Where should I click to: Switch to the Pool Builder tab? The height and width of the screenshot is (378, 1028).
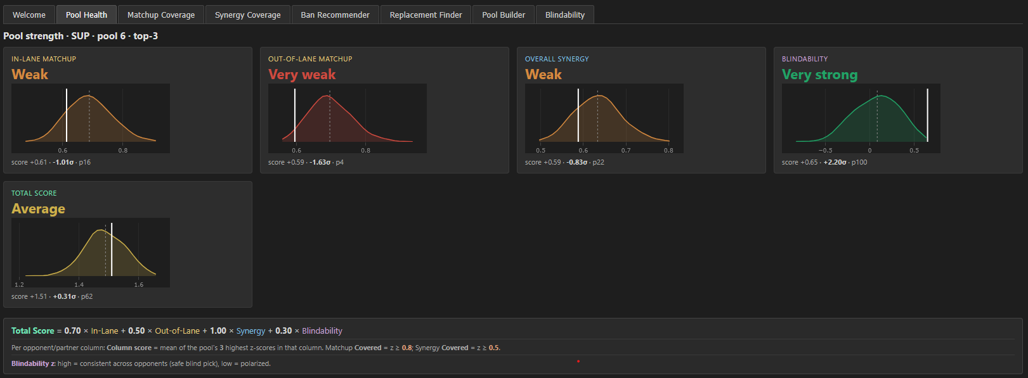504,15
